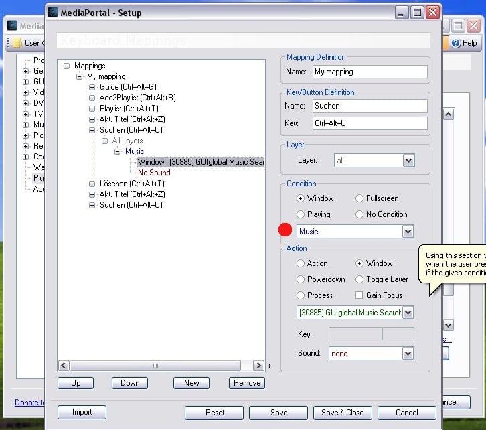Collapse the My mapping tree node
Screen dimensions: 486x430
80,76
